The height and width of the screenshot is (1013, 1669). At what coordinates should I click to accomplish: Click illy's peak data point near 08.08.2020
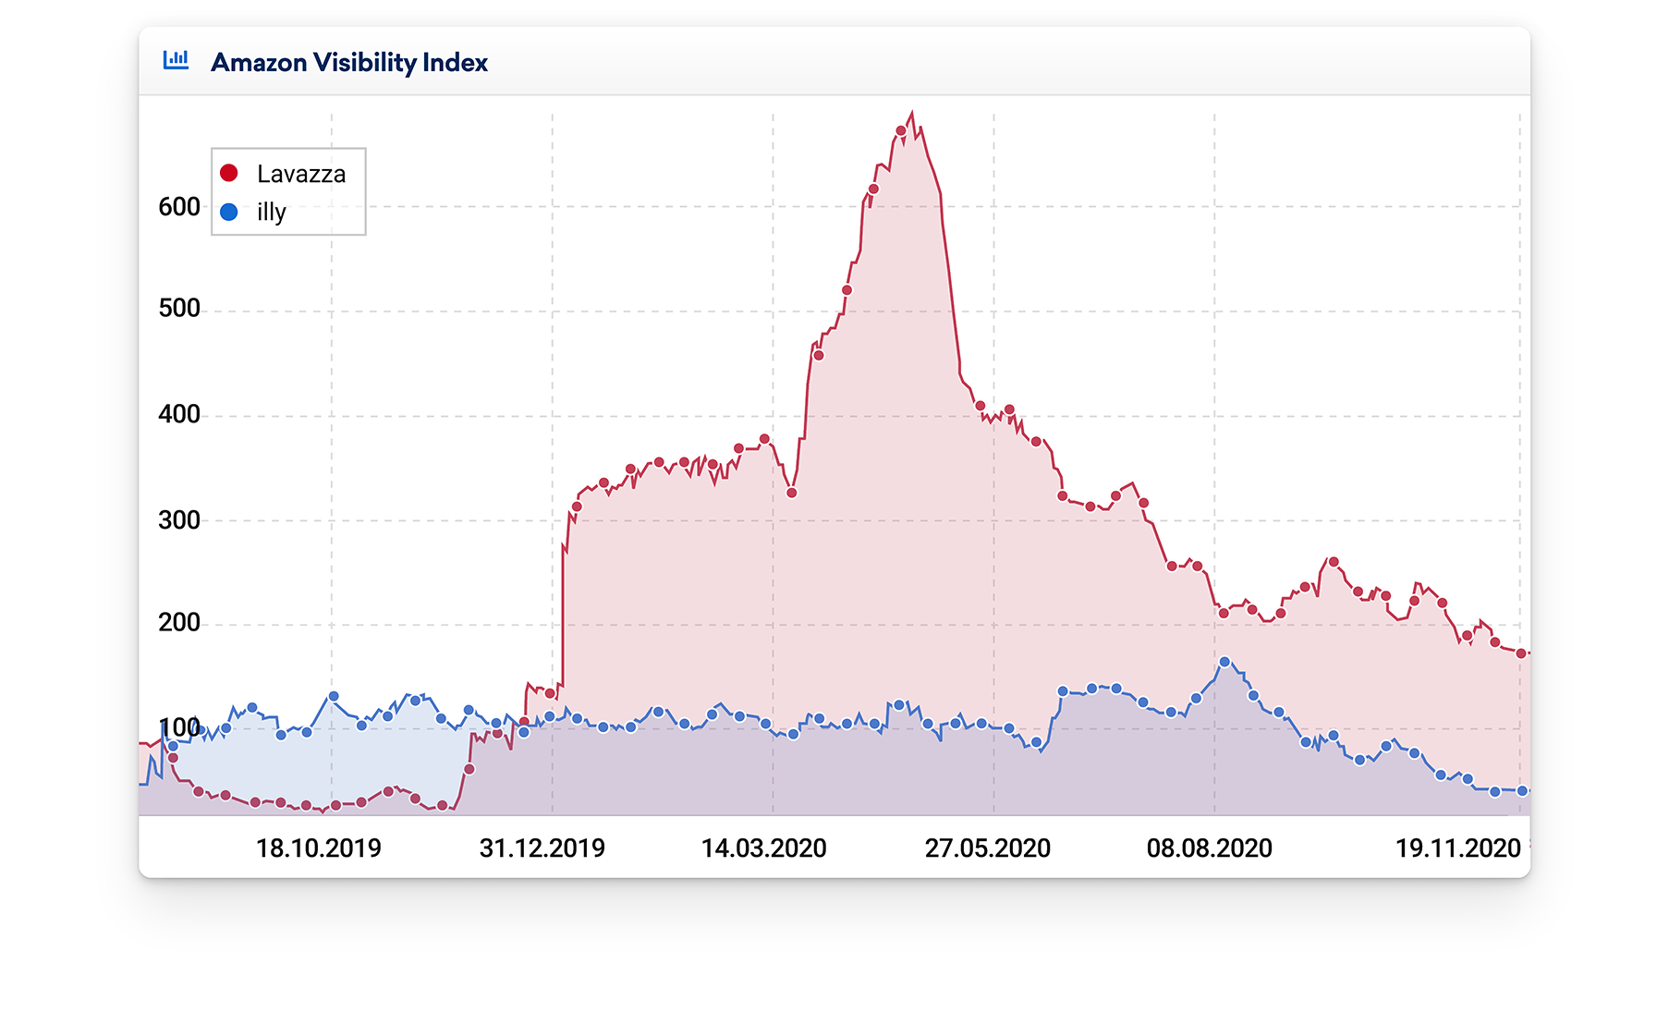1224,662
